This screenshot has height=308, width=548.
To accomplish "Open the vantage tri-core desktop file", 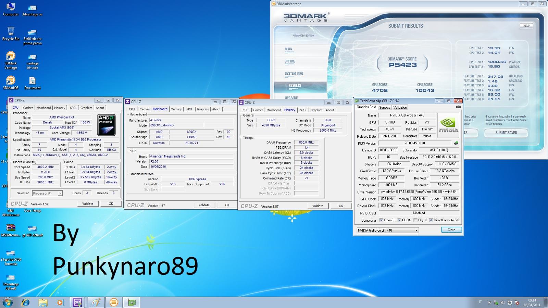I will coord(32,62).
